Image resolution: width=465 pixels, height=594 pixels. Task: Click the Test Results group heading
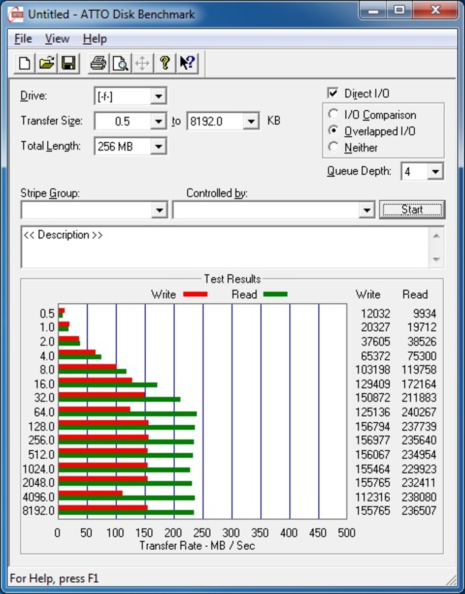tap(233, 279)
